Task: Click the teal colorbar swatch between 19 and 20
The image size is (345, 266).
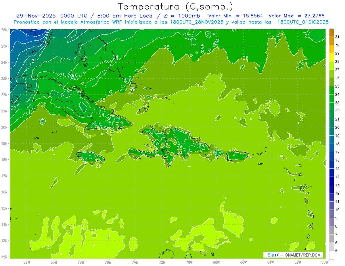Action: click(331, 131)
